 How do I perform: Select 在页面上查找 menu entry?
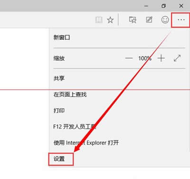point(70,94)
